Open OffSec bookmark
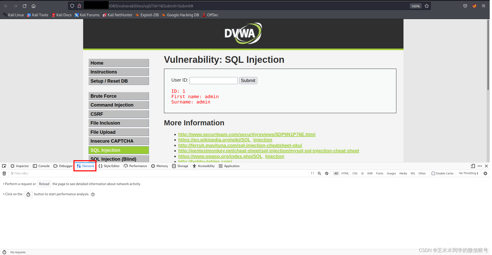 [x=210, y=15]
